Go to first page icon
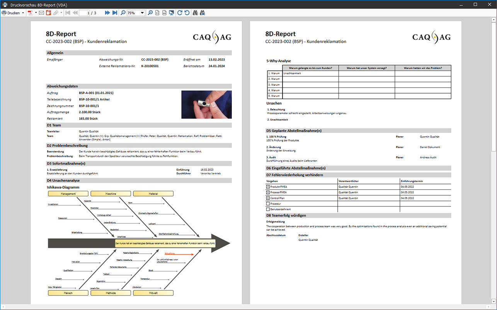Screen dimensions: 497x310 tap(68, 13)
